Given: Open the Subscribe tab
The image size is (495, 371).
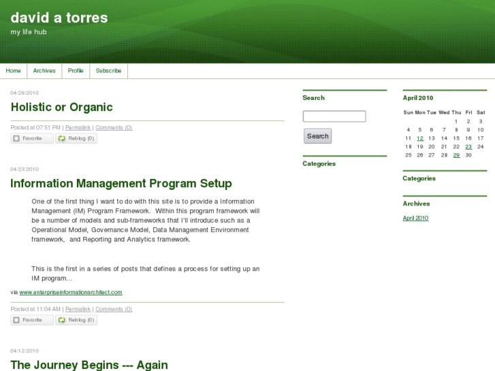Looking at the screenshot, I should [x=108, y=71].
